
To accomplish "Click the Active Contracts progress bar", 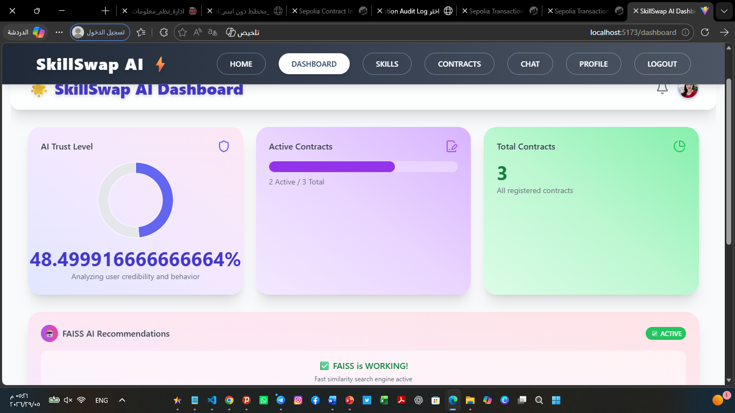I will 363,167.
